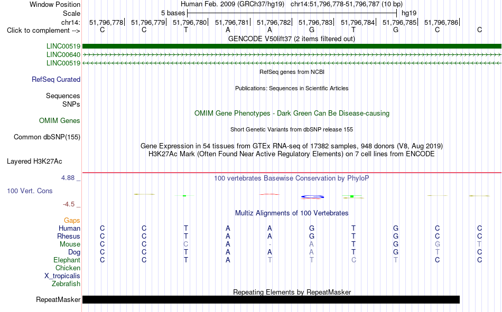This screenshot has height=312, width=502.
Task: Click the 'Click to complement -->' label
Action: point(43,31)
